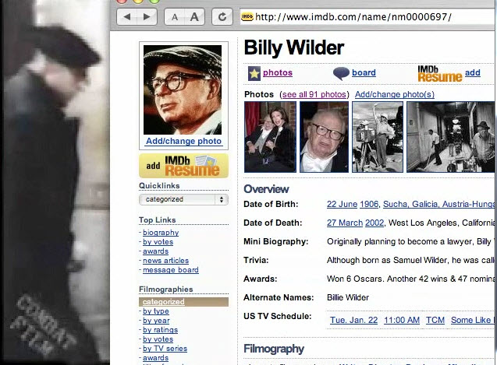This screenshot has width=497, height=365.
Task: Open the black-and-white camera set photo thumbnail
Action: 378,137
